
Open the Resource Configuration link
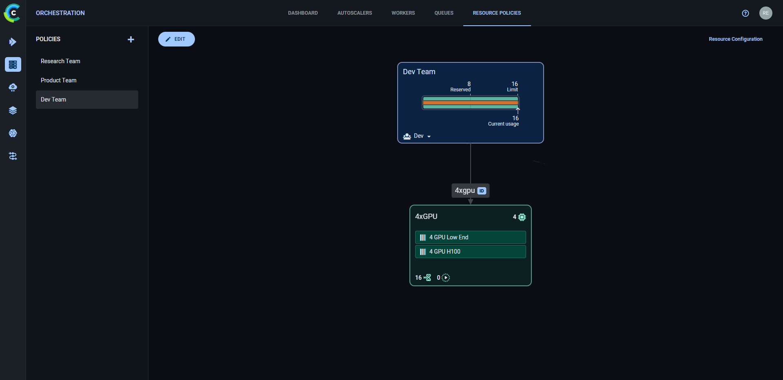[x=735, y=39]
